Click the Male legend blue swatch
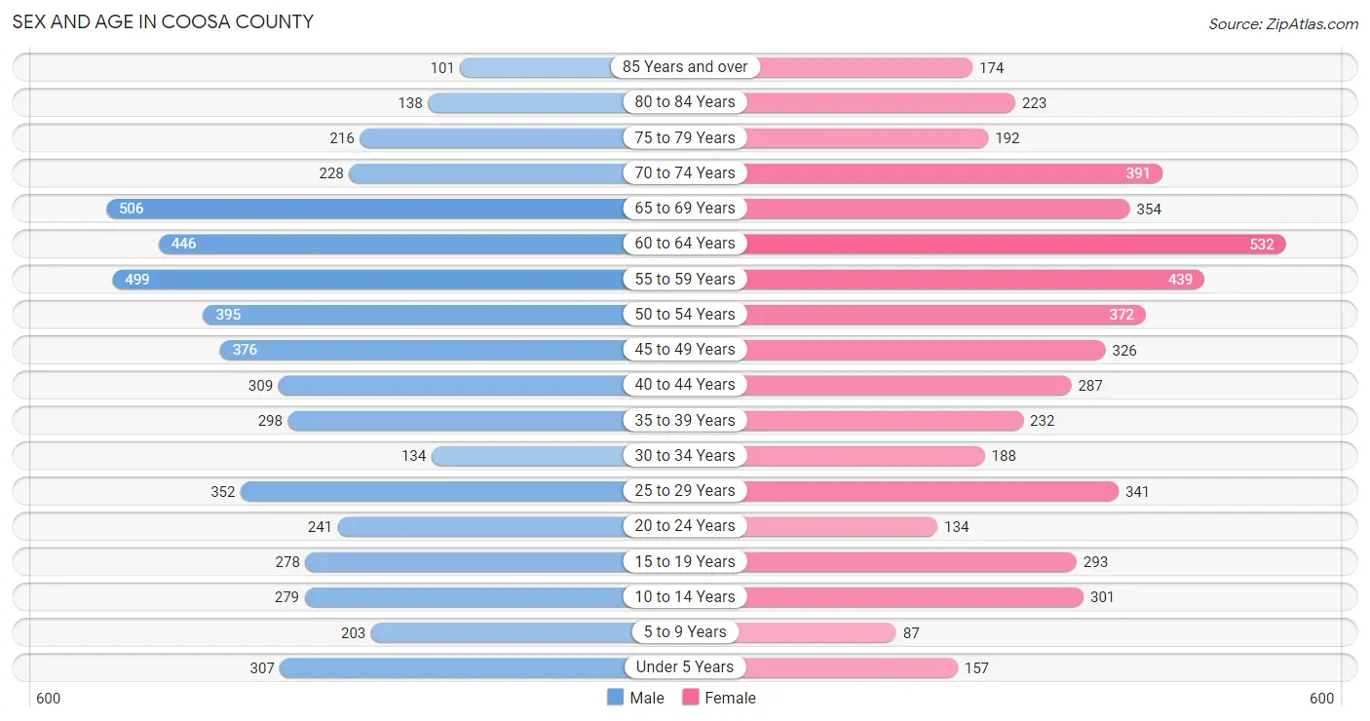The height and width of the screenshot is (721, 1370). coord(615,697)
